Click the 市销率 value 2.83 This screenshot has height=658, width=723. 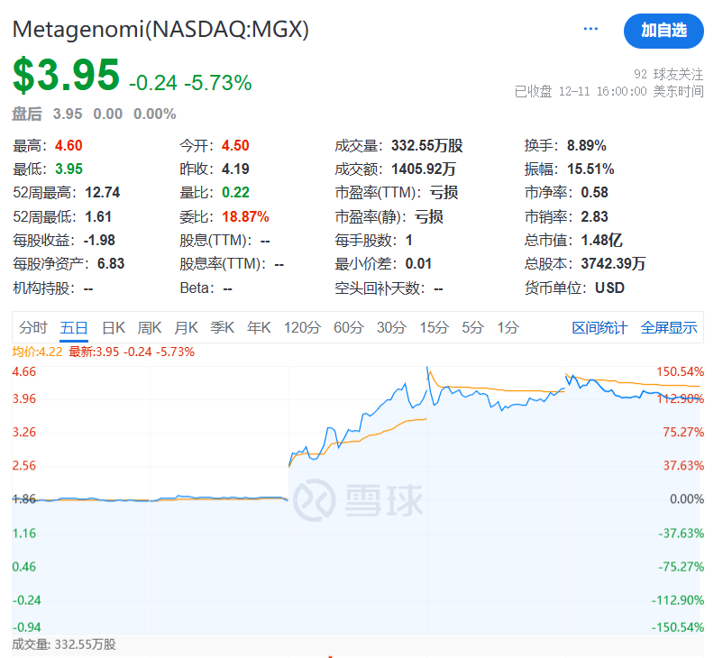pos(594,216)
